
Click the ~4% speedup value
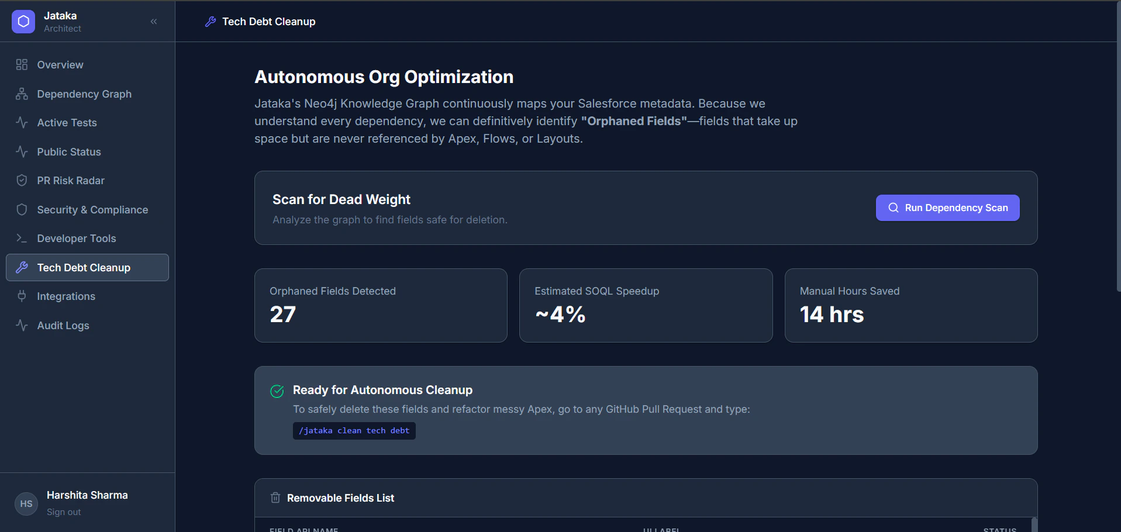coord(560,315)
